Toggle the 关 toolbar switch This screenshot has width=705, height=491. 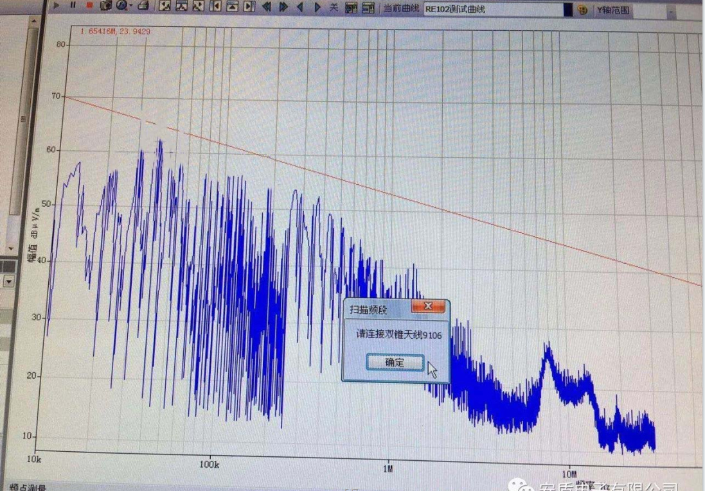(x=334, y=8)
